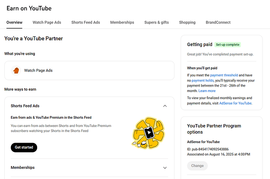The height and width of the screenshot is (179, 270).
Task: Switch to the Watch Page Ads tab
Action: pyautogui.click(x=47, y=22)
